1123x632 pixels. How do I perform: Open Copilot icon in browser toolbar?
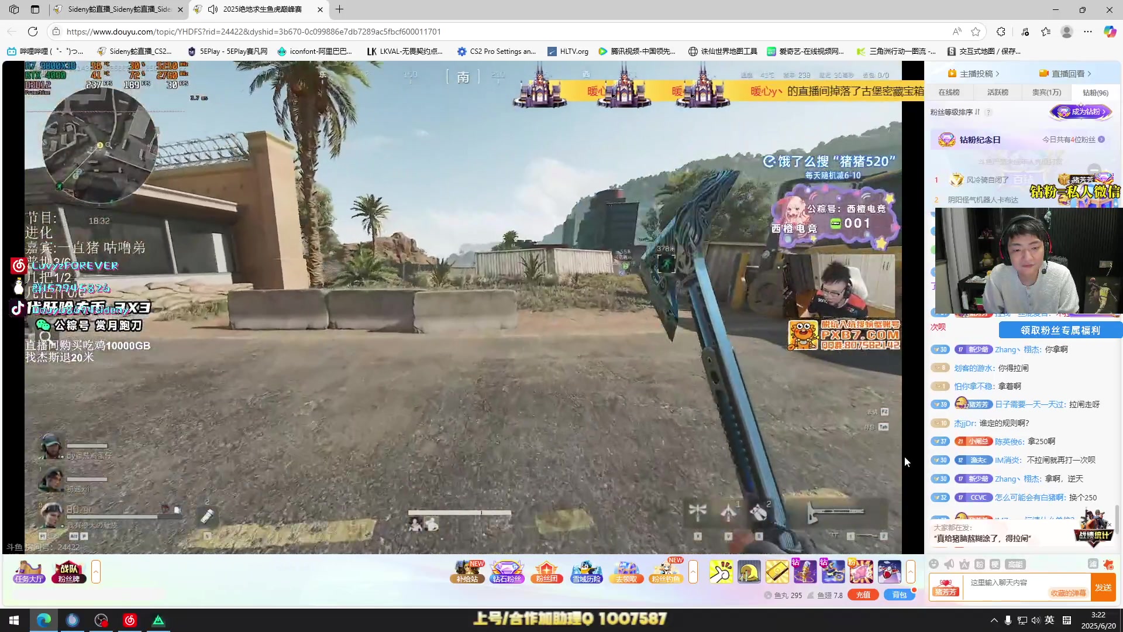(x=1110, y=32)
